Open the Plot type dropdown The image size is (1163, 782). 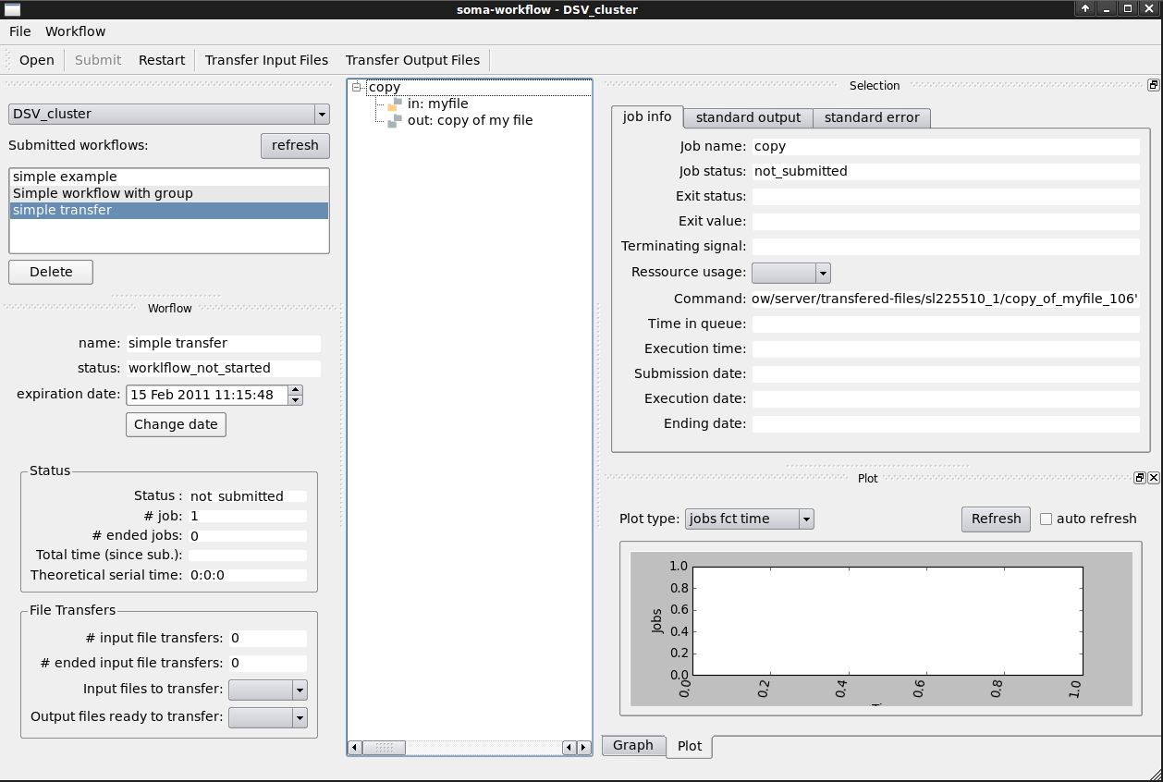click(806, 519)
